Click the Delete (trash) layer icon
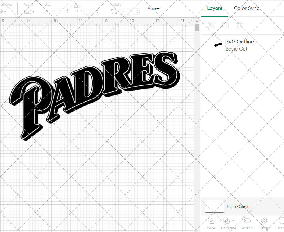Viewport: 284px width, 232px height. click(239, 25)
